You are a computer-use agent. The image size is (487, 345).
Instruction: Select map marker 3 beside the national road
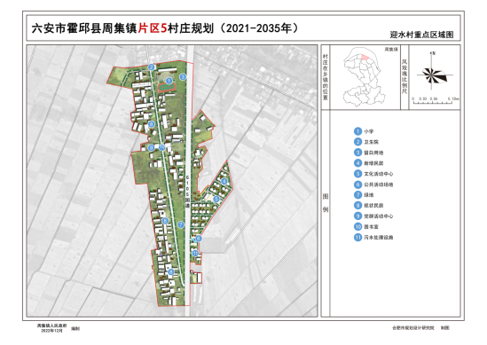tap(183, 76)
